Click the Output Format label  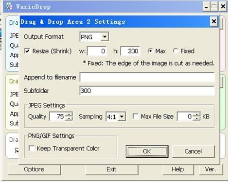tap(44, 37)
